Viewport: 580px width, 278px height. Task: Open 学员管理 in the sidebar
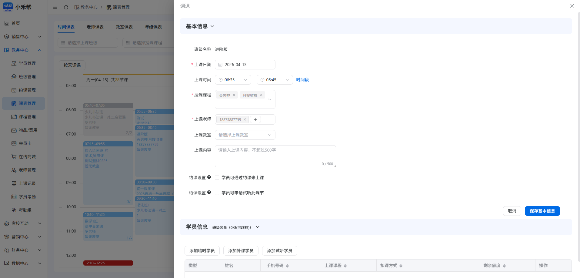pyautogui.click(x=27, y=63)
